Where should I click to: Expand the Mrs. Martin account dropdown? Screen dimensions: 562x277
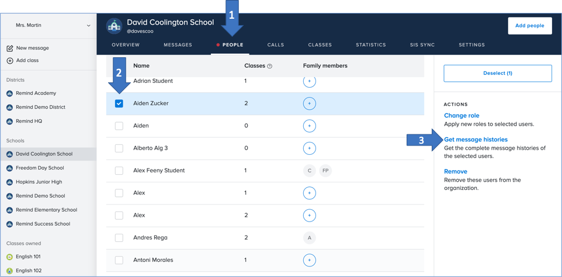88,26
